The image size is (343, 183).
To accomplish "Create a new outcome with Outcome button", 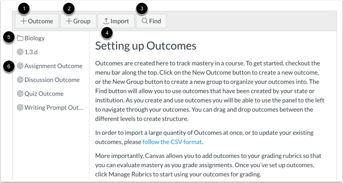I will [37, 21].
